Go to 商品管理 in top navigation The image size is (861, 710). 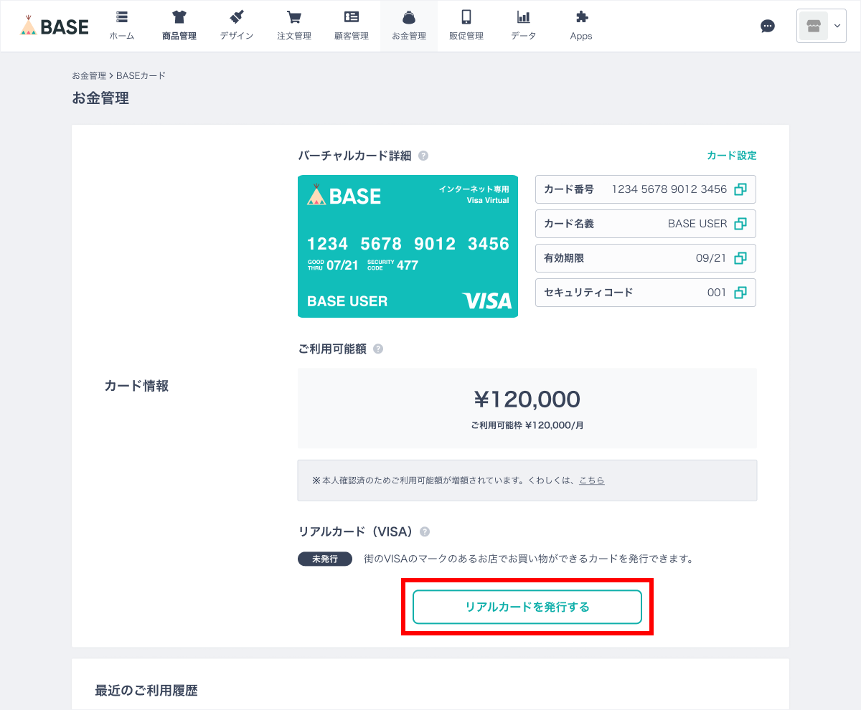coord(179,26)
